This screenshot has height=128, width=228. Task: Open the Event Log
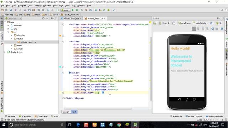tap(176, 116)
